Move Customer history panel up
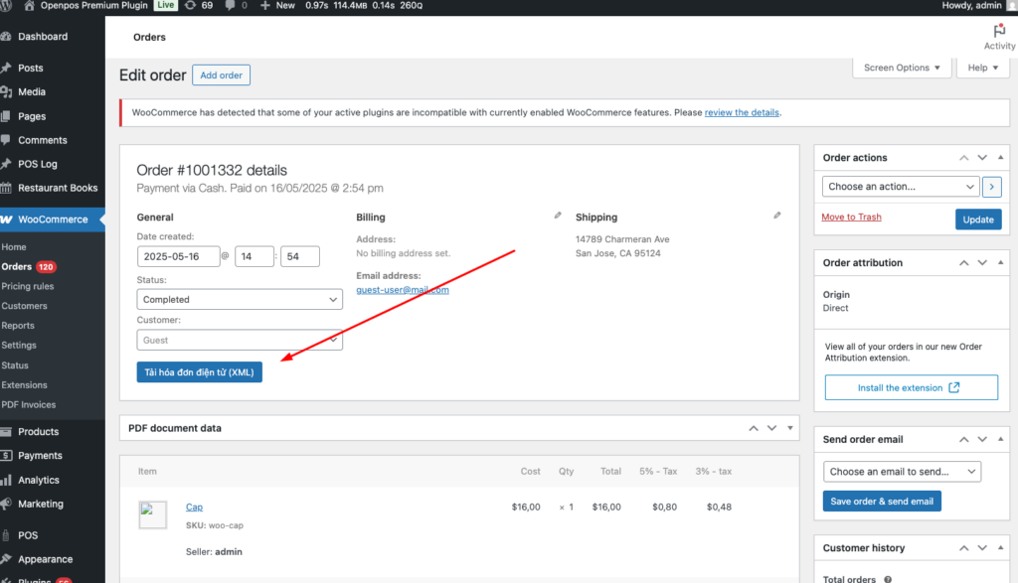Image resolution: width=1018 pixels, height=583 pixels. [x=964, y=548]
